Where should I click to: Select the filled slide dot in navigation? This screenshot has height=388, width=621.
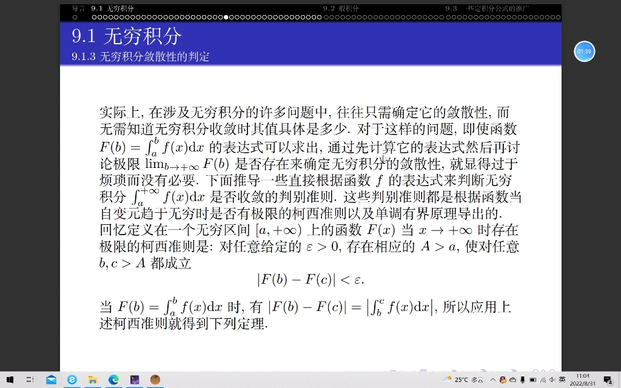(x=226, y=18)
